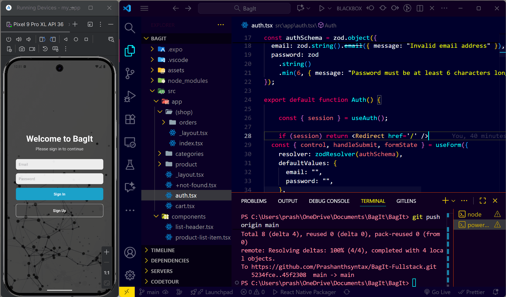The height and width of the screenshot is (297, 506).
Task: Switch to the DEBUG CONSOLE tab
Action: click(329, 201)
